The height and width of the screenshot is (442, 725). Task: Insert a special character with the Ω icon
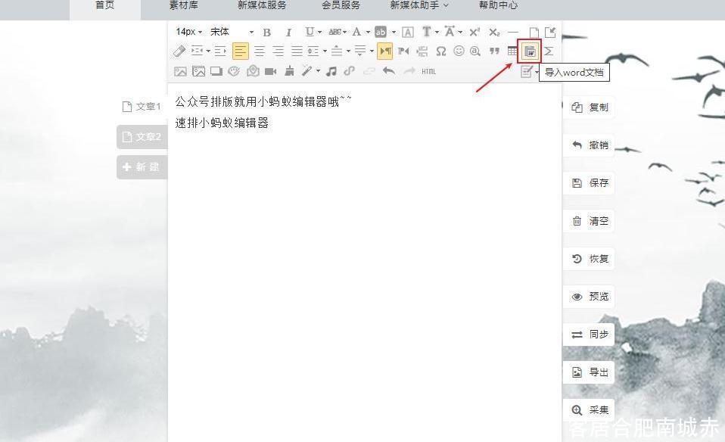click(441, 51)
